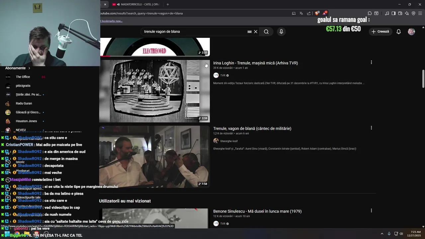Click the install/cast screen icon in address bar
Screen dimensions: 425x239
[294, 13]
